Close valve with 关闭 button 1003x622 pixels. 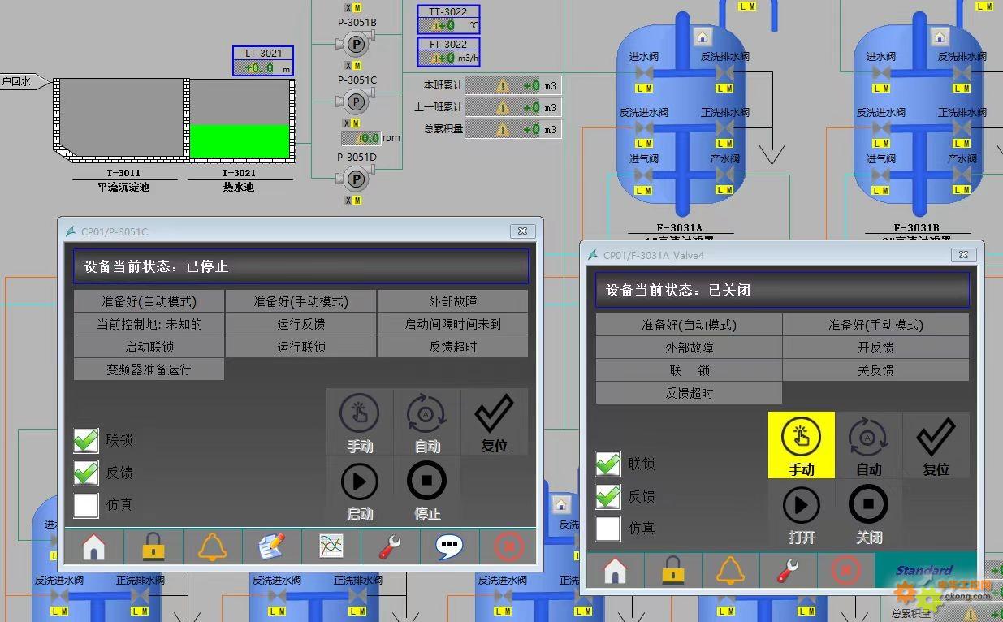(869, 512)
